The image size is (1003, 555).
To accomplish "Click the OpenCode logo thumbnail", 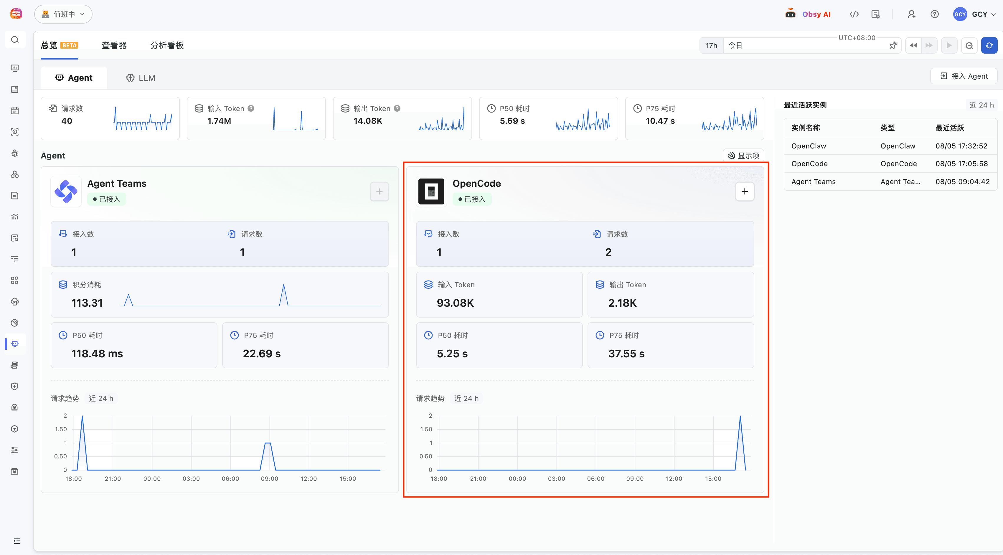I will [x=431, y=191].
